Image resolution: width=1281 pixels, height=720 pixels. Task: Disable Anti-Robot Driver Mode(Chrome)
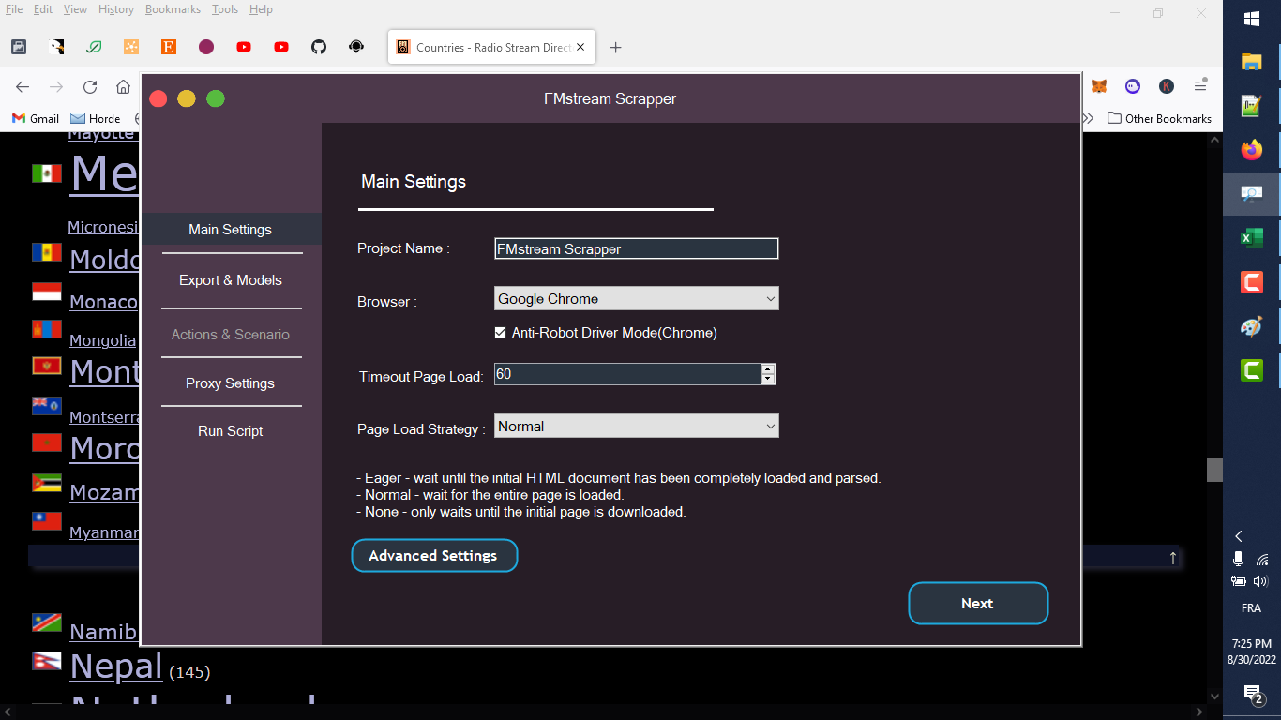pos(500,332)
